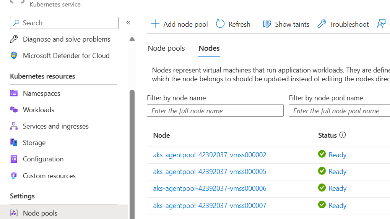390x219 pixels.
Task: Click green check icon for vmss000005
Action: (x=322, y=171)
